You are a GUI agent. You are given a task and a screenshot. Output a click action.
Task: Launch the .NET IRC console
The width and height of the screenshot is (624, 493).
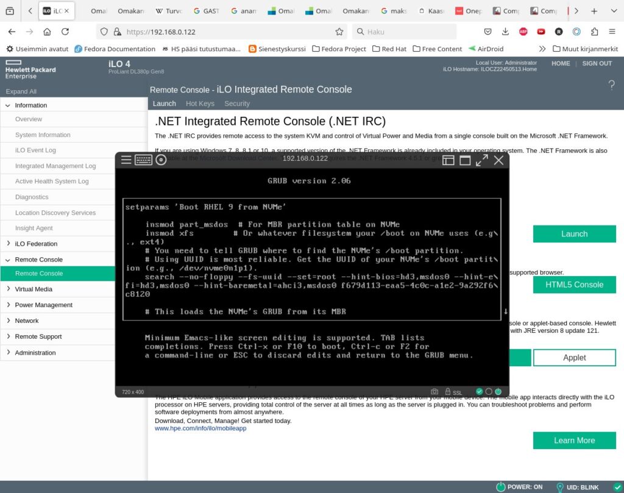pos(574,234)
